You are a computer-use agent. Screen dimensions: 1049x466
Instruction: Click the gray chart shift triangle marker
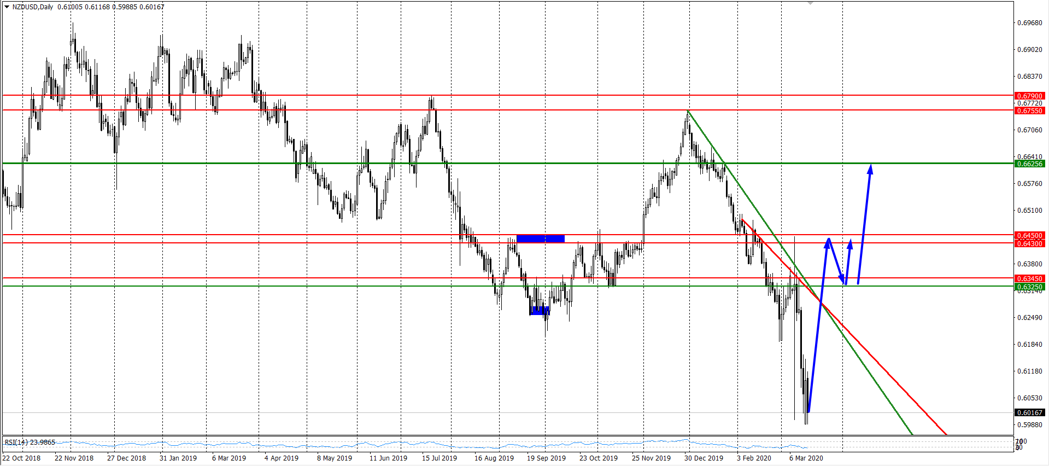[x=811, y=3]
